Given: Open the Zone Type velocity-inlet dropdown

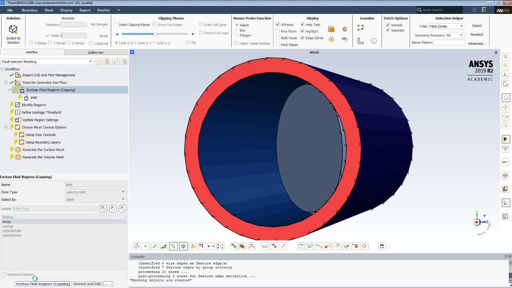Looking at the screenshot, I should [96, 192].
